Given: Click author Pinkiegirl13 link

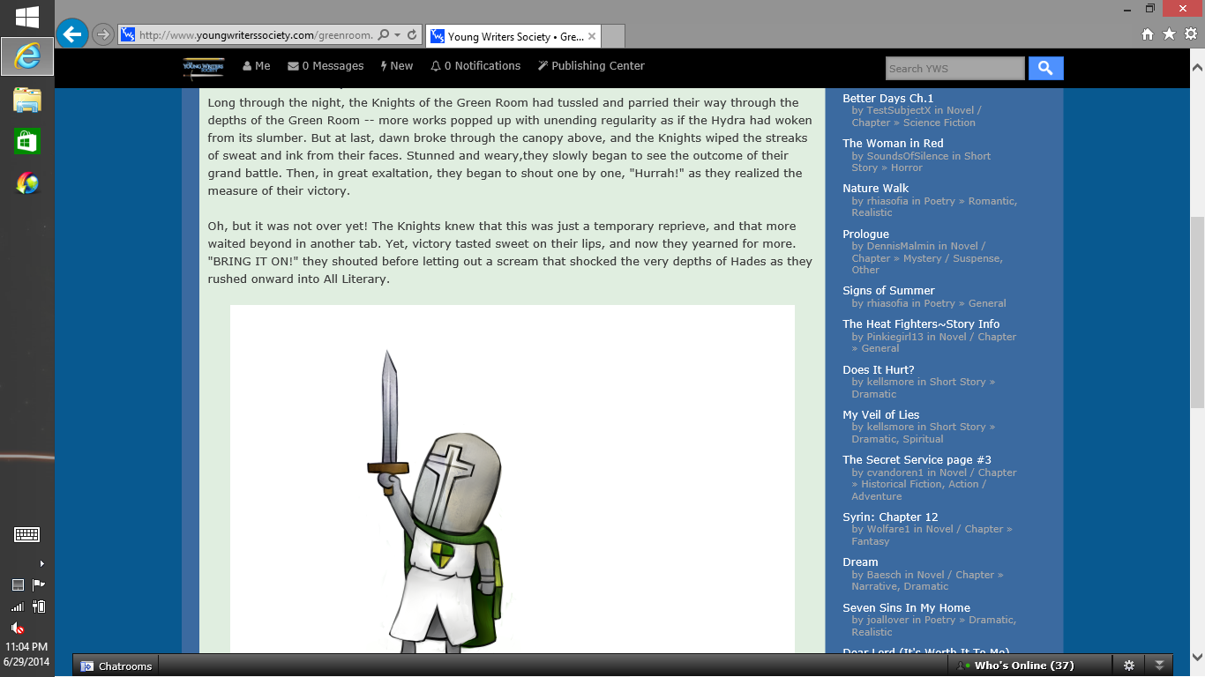Looking at the screenshot, I should 895,337.
